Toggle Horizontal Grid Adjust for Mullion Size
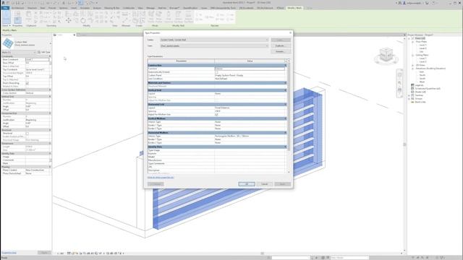The height and width of the screenshot is (260, 463). click(216, 114)
